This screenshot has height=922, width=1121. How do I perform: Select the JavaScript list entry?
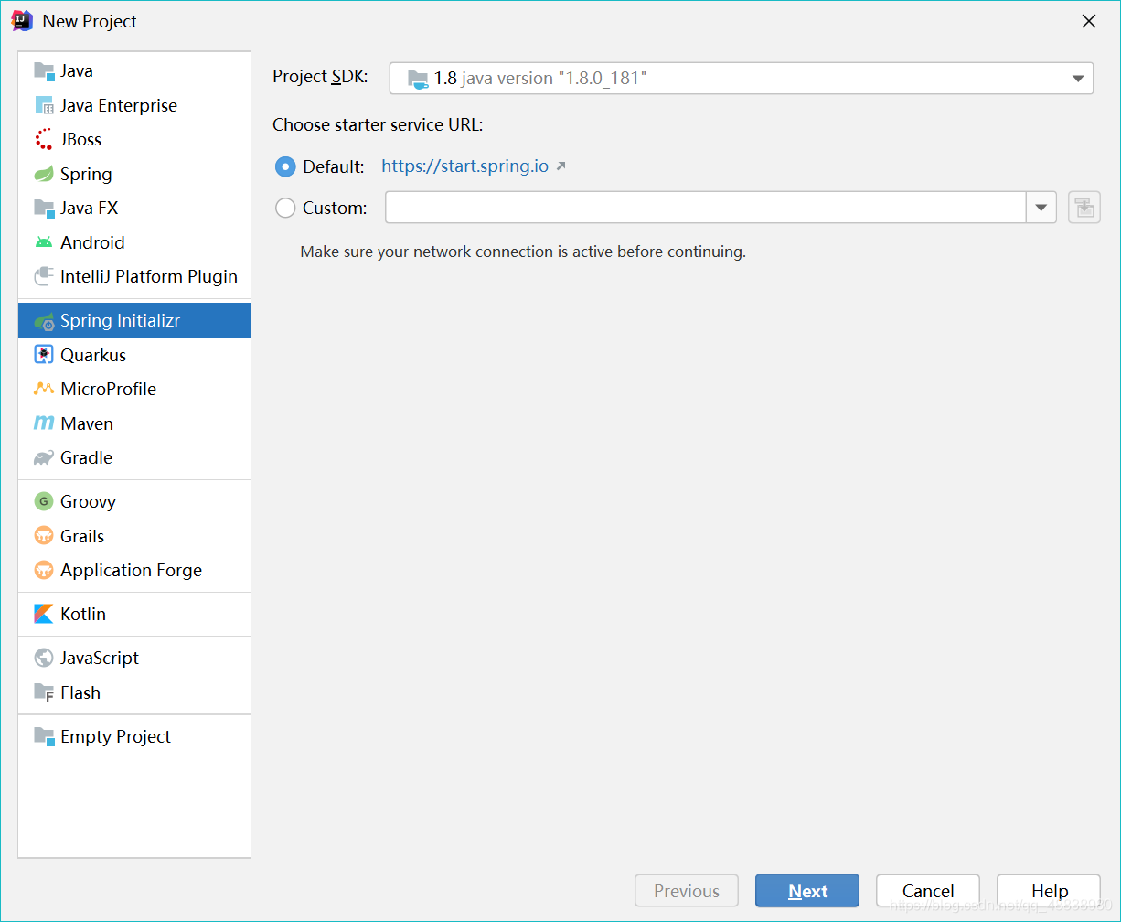[134, 658]
